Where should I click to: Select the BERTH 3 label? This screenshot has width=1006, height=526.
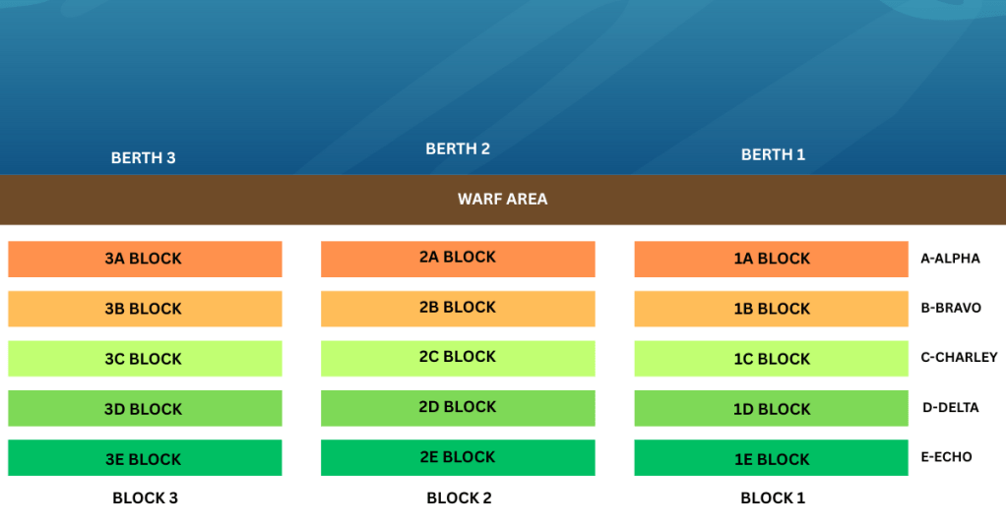[144, 157]
